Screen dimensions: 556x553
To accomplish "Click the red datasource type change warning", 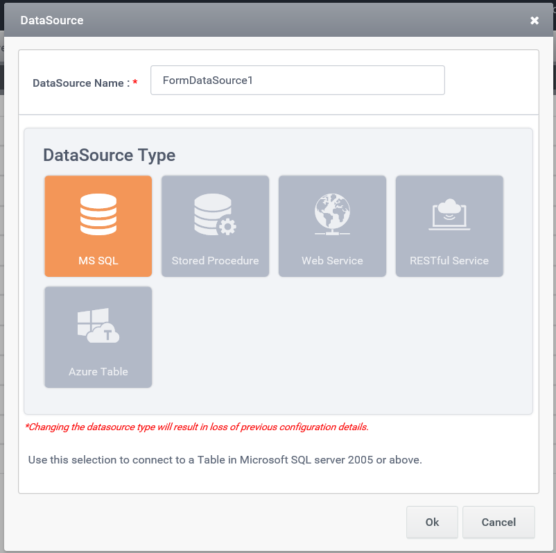I will 197,427.
